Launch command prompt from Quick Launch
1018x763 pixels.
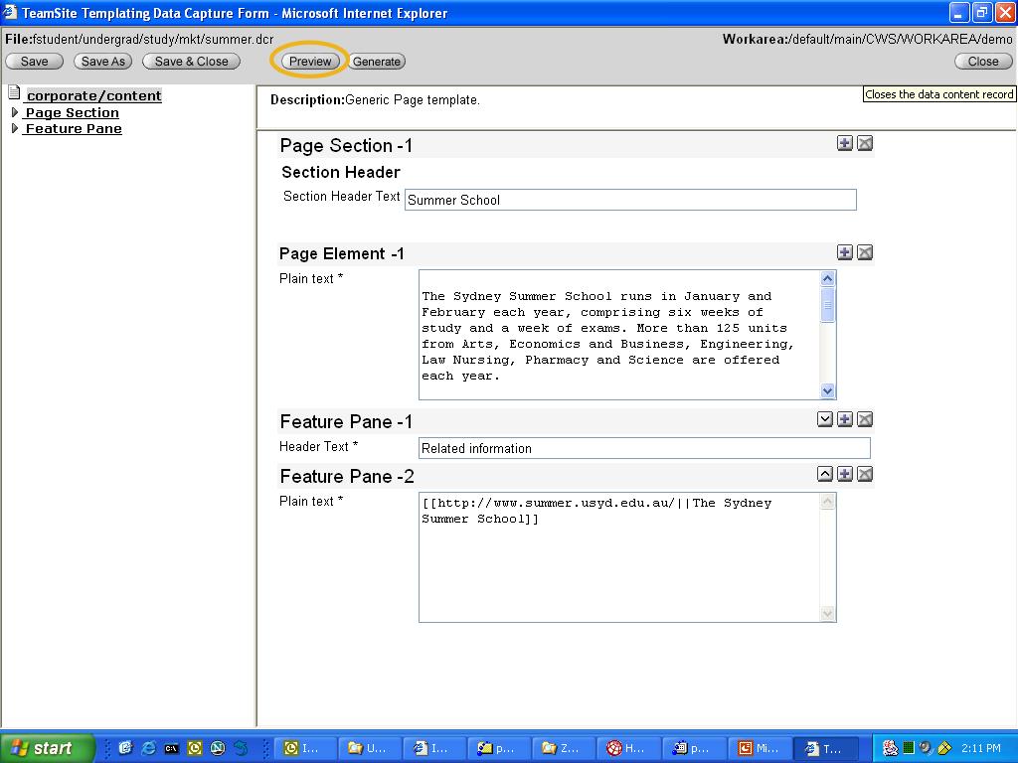tap(171, 748)
